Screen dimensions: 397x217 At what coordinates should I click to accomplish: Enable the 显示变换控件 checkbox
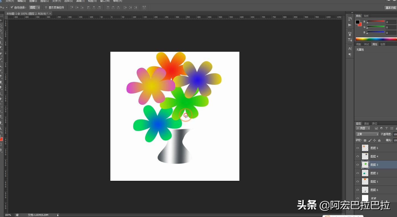point(46,7)
